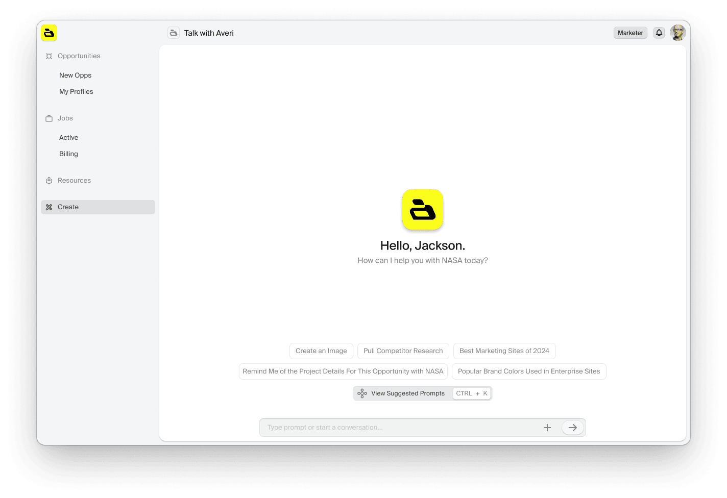This screenshot has width=727, height=498.
Task: Go to My Profiles
Action: (76, 92)
